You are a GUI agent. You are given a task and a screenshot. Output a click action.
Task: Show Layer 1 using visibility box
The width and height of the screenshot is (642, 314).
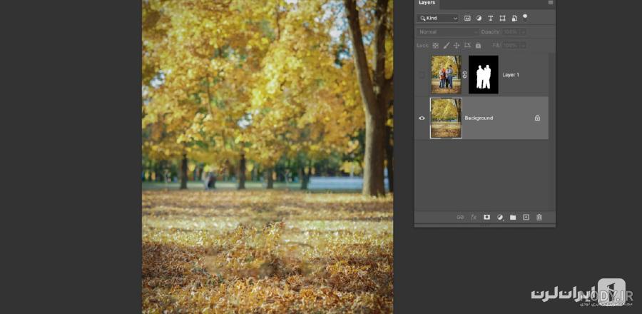[422, 75]
